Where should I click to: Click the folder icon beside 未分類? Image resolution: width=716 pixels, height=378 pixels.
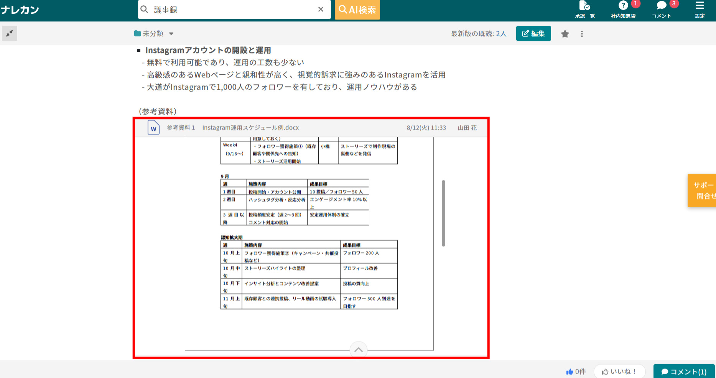[x=137, y=33]
